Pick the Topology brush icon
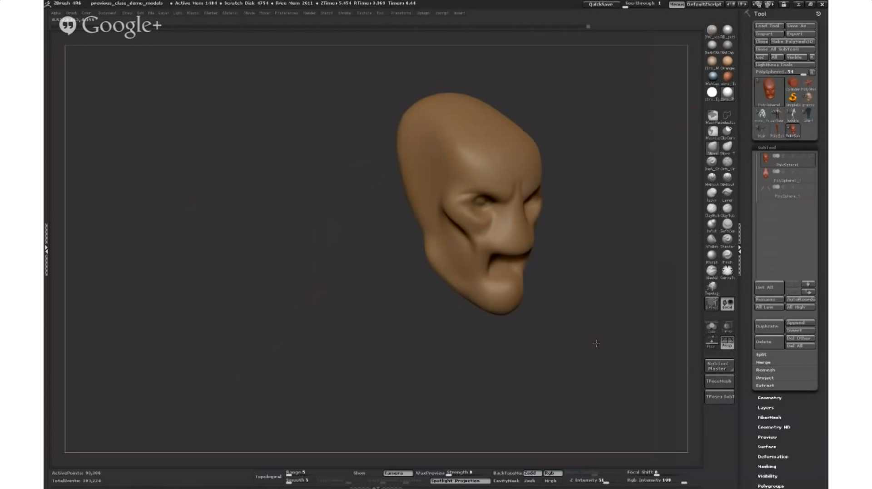This screenshot has height=489, width=872. 712,286
